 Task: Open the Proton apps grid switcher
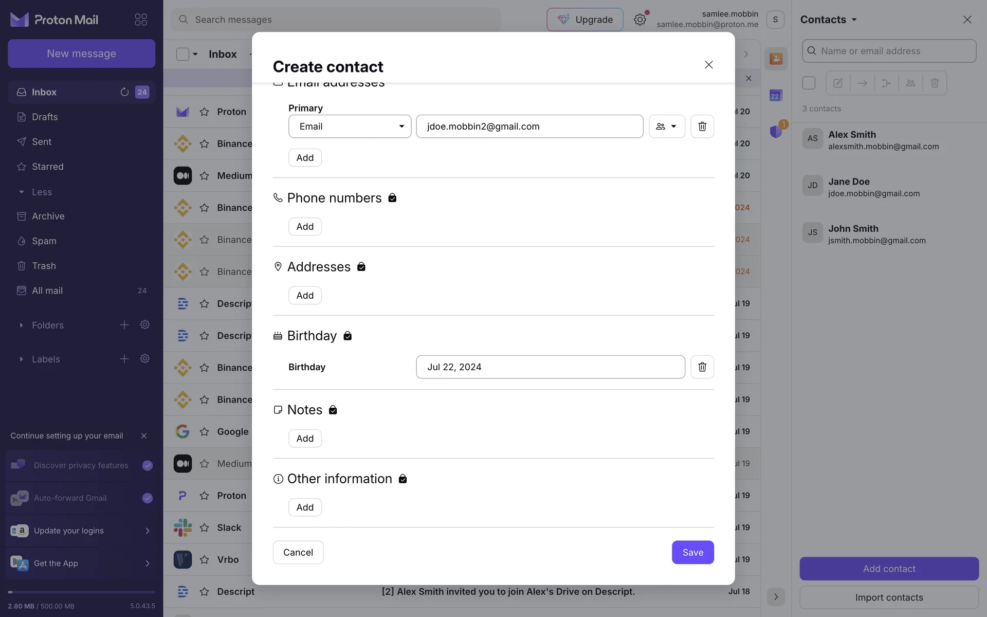(x=141, y=20)
